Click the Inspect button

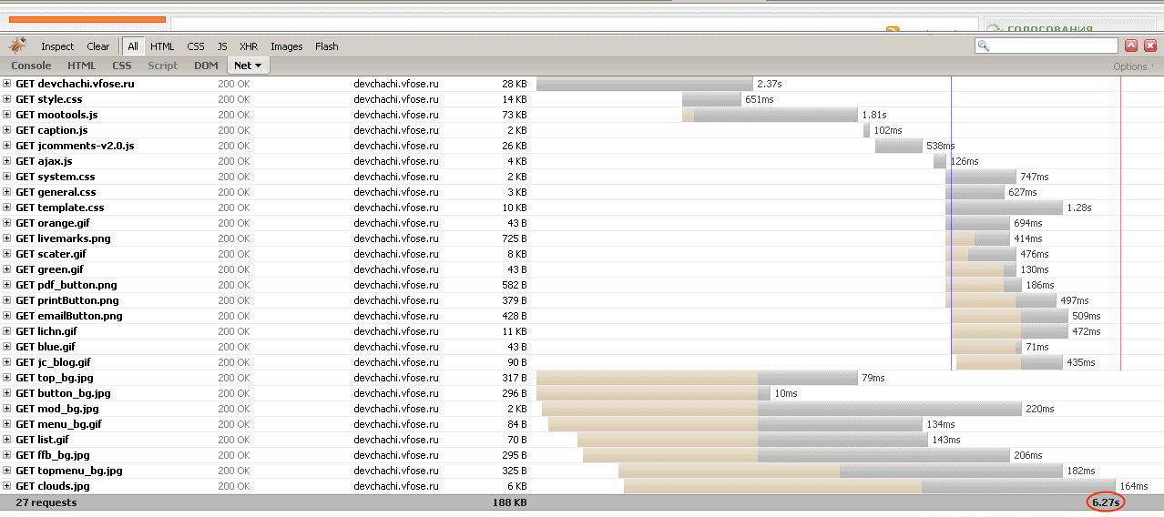pos(57,46)
